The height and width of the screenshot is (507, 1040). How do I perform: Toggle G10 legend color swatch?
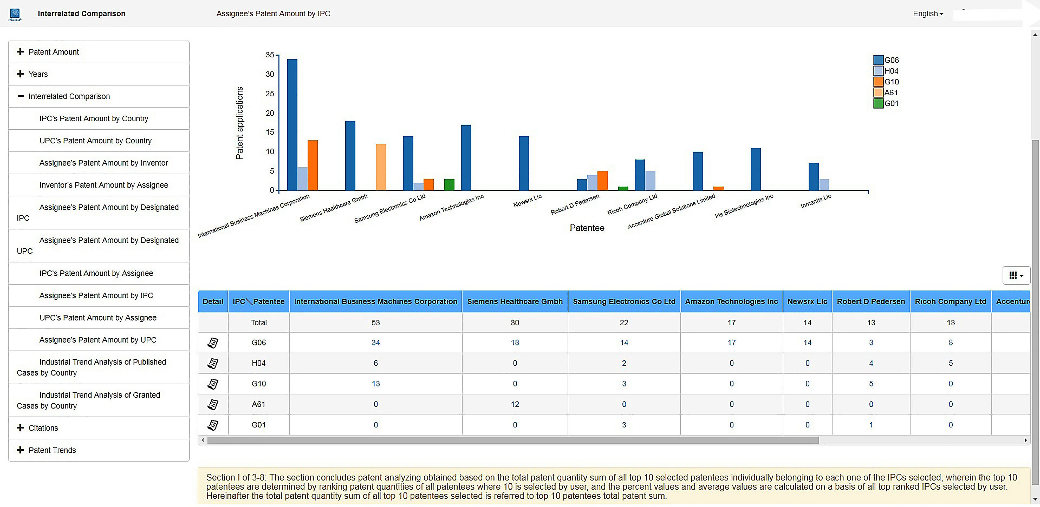[x=878, y=82]
